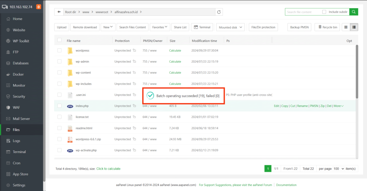This screenshot has height=191, width=367.
Task: Expand the New dropdown button
Action: (108, 27)
